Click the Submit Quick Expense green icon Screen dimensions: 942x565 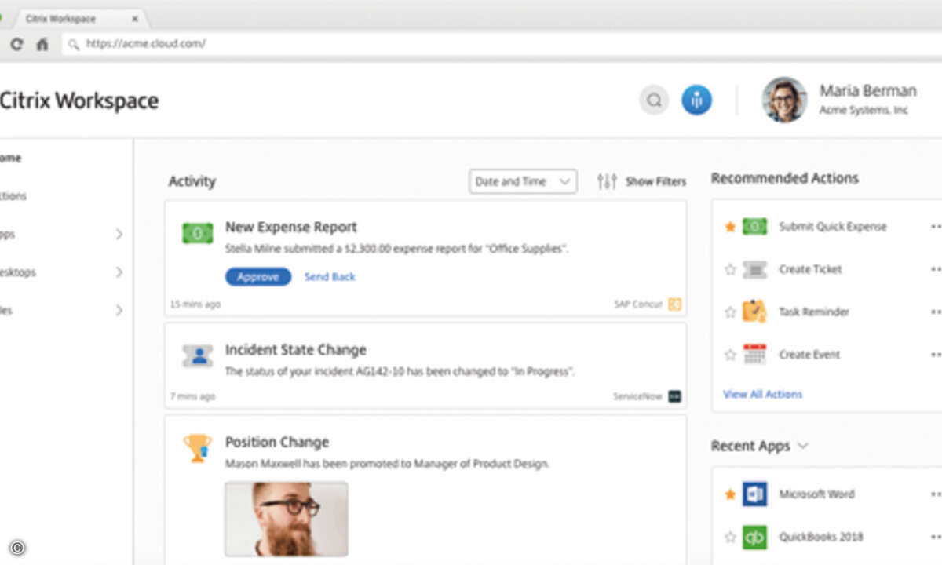pos(754,227)
